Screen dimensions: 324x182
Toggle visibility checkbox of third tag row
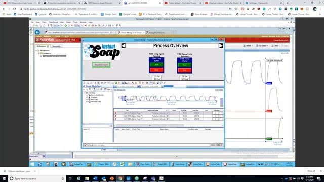coord(168,119)
